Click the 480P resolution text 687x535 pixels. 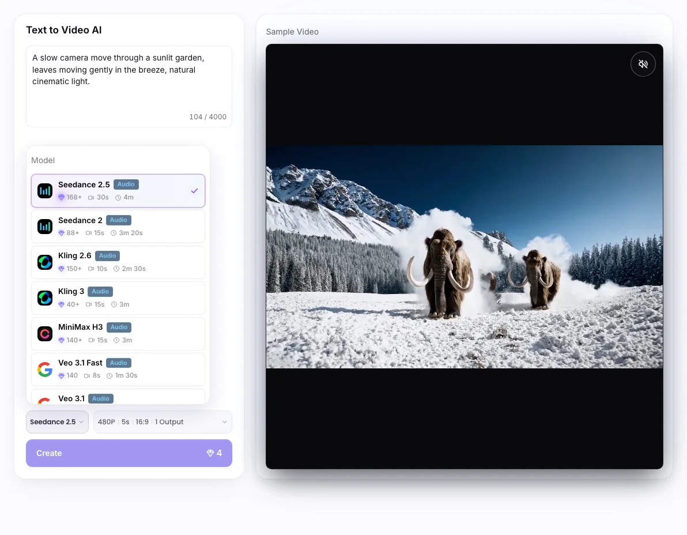[x=107, y=422]
